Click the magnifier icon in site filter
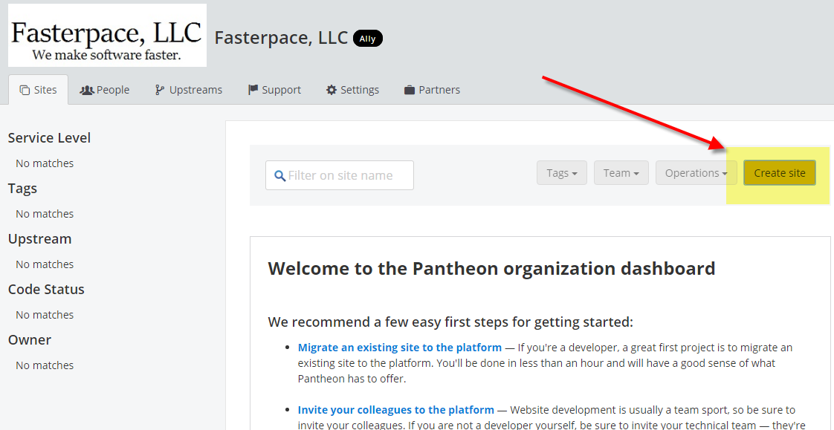 tap(279, 175)
